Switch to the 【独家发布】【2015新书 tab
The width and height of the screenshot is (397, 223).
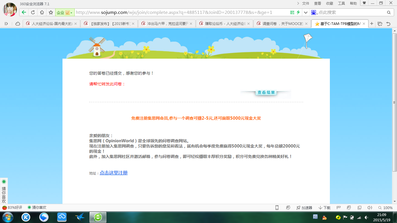(x=109, y=24)
